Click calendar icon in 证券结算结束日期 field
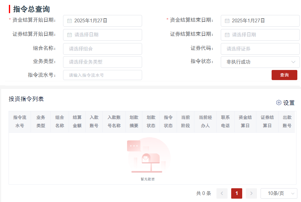Viewport: 301px width, 202px height. pos(227,35)
